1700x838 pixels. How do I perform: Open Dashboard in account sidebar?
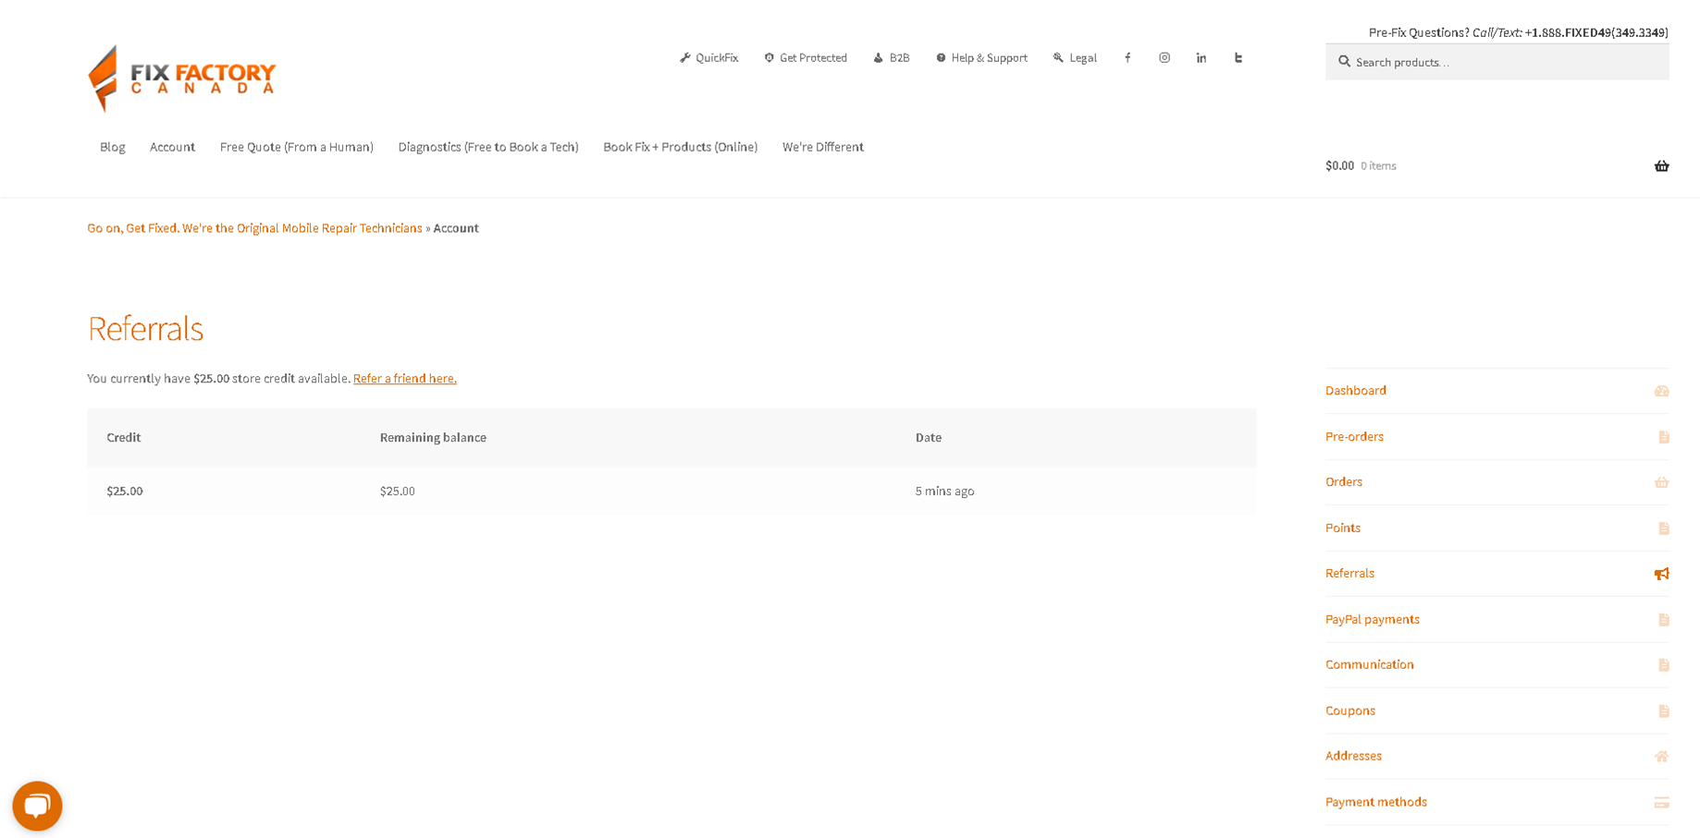pyautogui.click(x=1356, y=391)
